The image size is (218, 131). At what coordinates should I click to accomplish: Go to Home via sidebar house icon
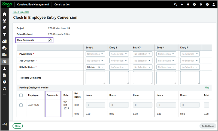click(x=4, y=14)
